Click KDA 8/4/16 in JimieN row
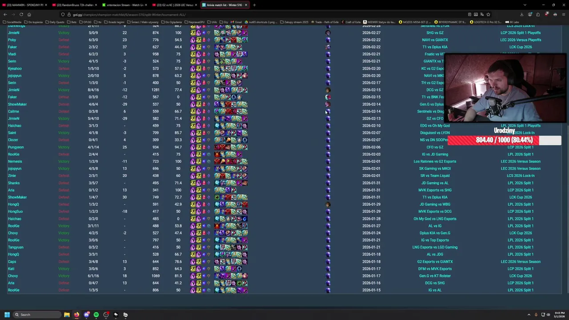Screen dimensions: 569x320 point(93,90)
